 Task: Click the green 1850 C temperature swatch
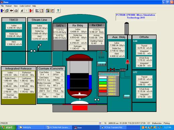(103, 83)
